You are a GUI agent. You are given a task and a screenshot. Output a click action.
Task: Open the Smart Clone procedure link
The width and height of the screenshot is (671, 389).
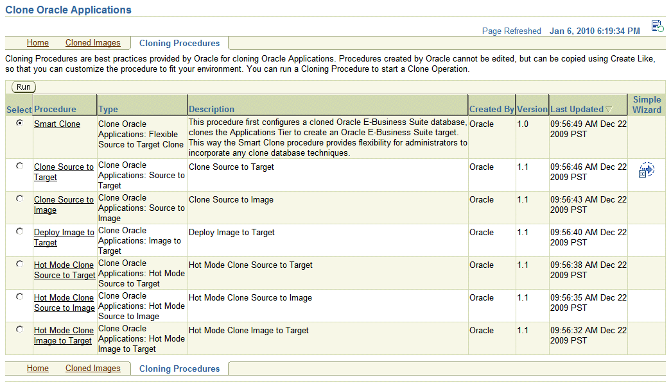click(57, 124)
